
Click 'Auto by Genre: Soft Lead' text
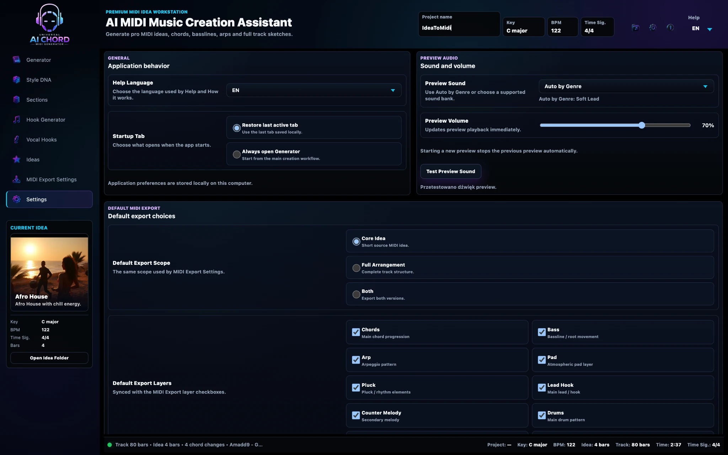pyautogui.click(x=569, y=99)
